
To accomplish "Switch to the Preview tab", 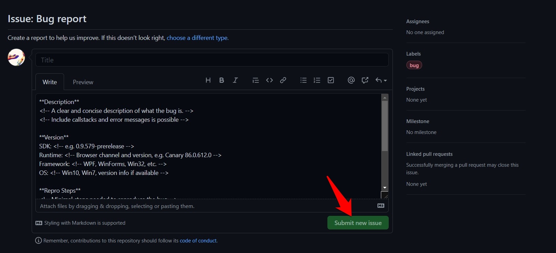I will pos(83,82).
